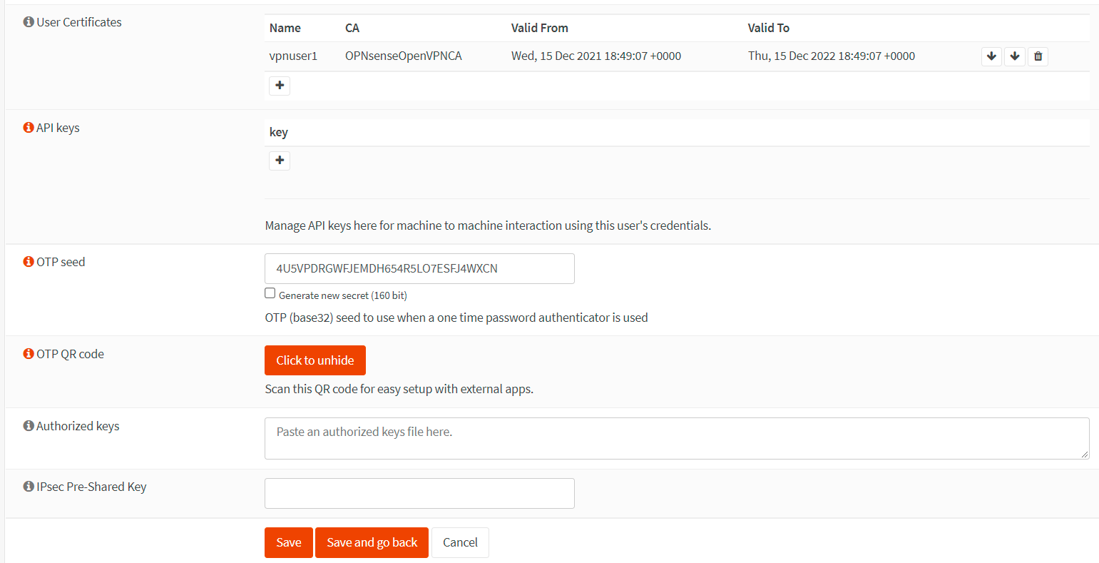This screenshot has width=1099, height=563.
Task: Open the Authorized keys info tooltip
Action: point(28,425)
